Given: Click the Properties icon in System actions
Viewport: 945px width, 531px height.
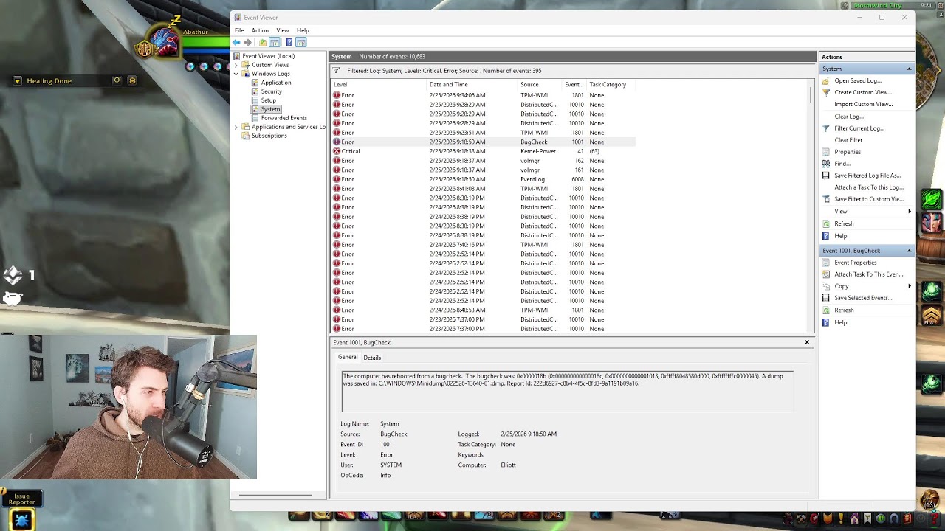Looking at the screenshot, I should [x=826, y=152].
